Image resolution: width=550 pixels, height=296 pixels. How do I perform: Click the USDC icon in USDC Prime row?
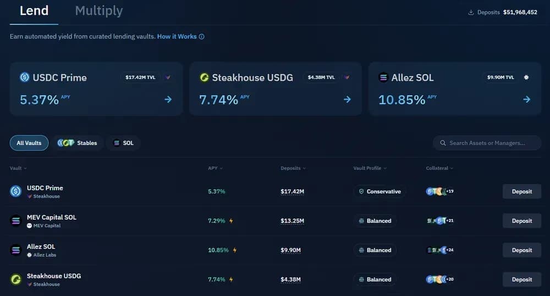[x=16, y=191]
